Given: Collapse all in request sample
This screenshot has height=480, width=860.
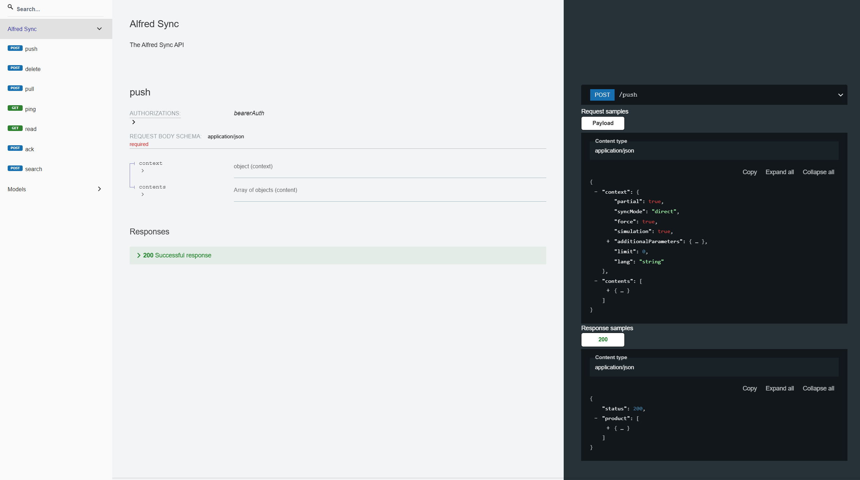Looking at the screenshot, I should pos(818,172).
